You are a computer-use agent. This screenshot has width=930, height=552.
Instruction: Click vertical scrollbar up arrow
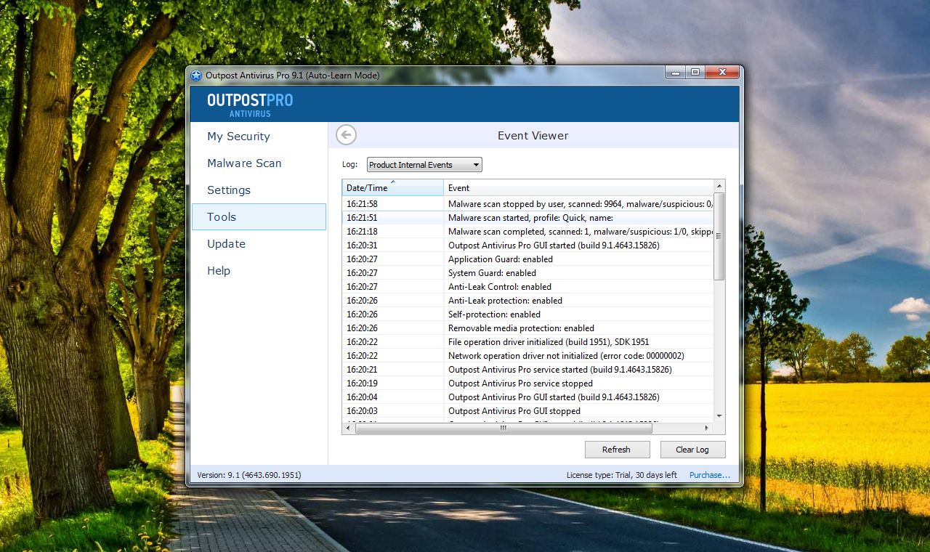pos(719,186)
